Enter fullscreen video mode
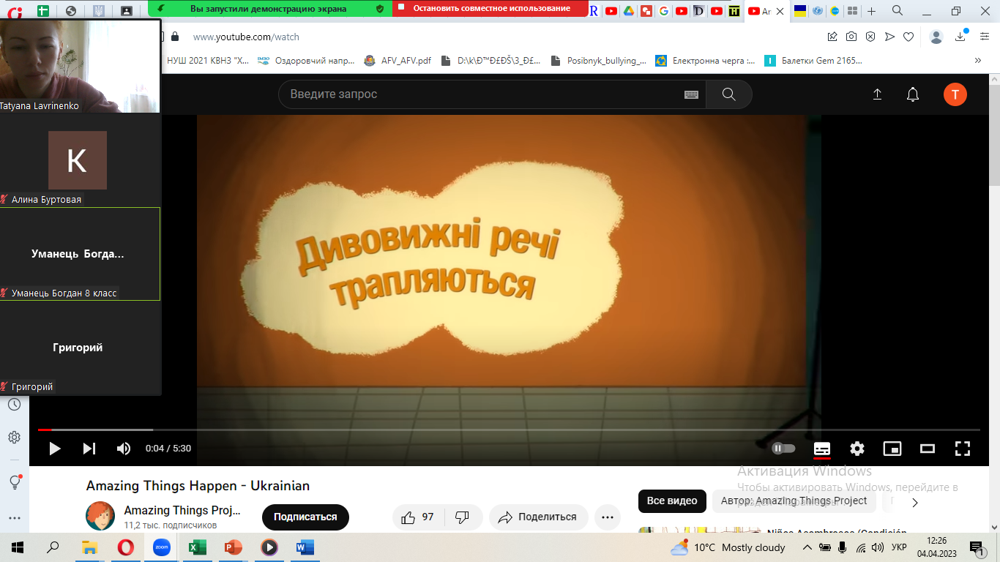The width and height of the screenshot is (1000, 562). (963, 449)
